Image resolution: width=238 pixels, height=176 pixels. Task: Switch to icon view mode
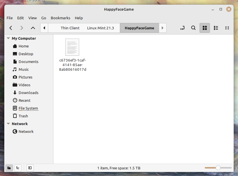205,28
